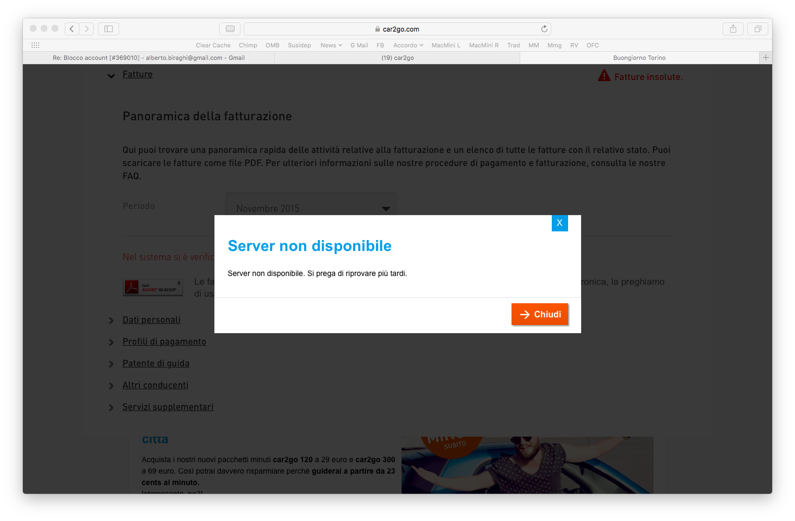795x521 pixels.
Task: Open the Trad bookmark
Action: coord(514,45)
